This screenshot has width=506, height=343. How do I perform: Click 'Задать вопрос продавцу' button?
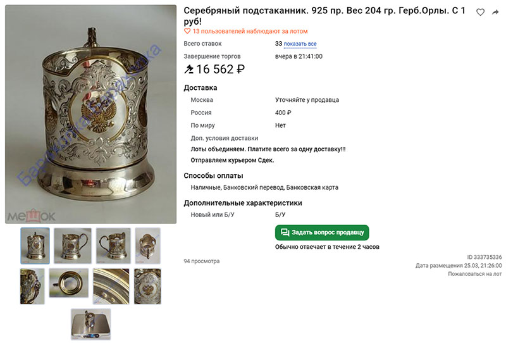(x=322, y=232)
